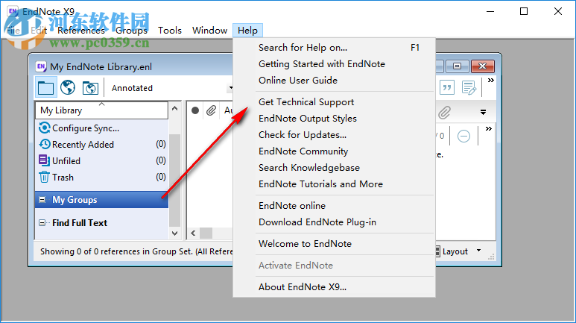Collapse the My Groups group set
This screenshot has height=323, width=576.
pos(42,200)
